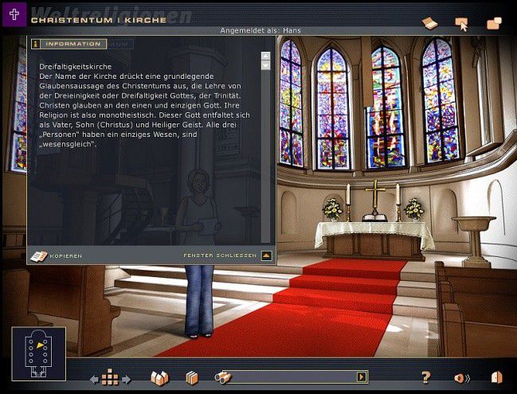Viewport: 517px width, 394px height.
Task: Go forward with the right arrow
Action: coord(127,380)
